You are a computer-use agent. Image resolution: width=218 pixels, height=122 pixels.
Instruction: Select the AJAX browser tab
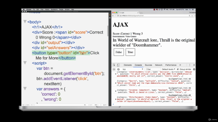coord(129,13)
